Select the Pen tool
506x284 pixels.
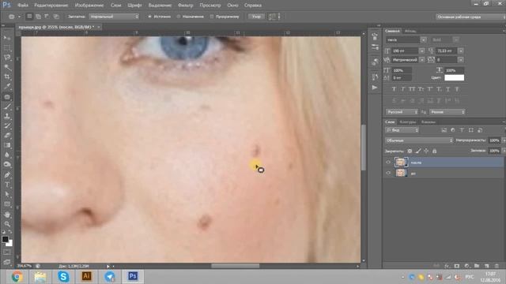click(x=7, y=175)
